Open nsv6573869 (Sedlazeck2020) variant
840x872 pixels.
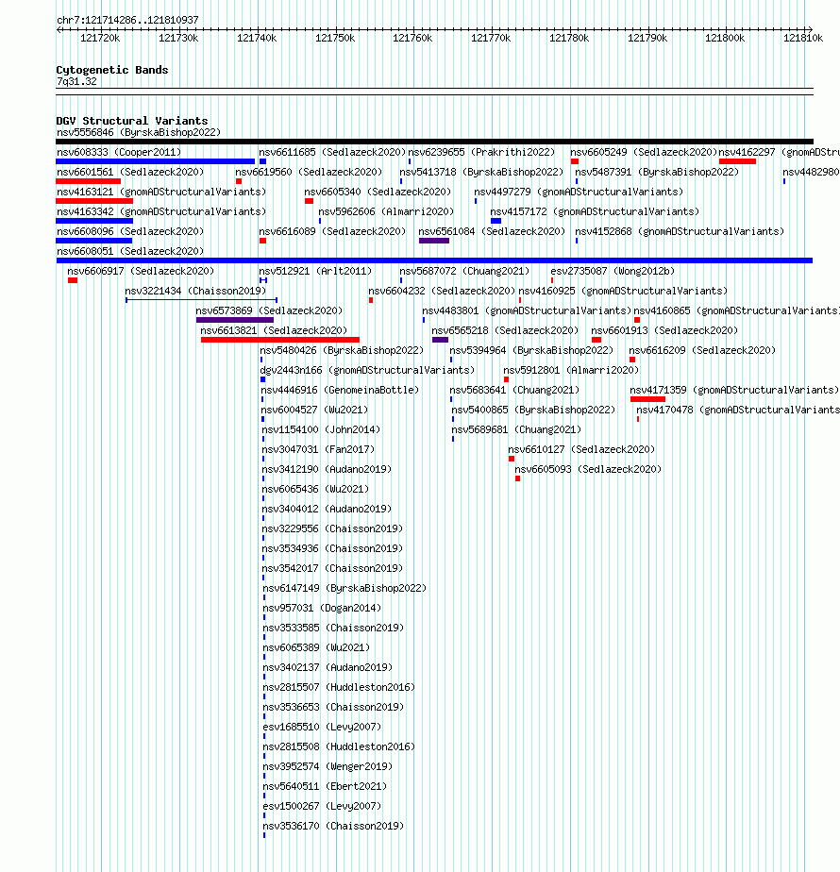[x=269, y=310]
